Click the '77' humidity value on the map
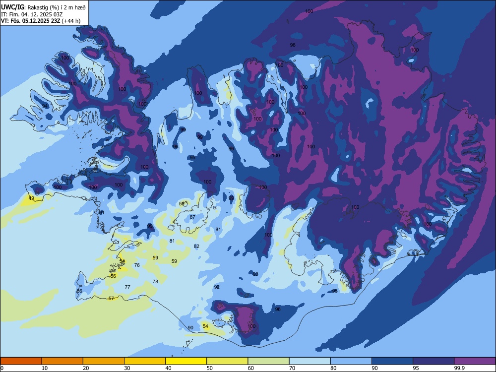The width and height of the screenshot is (496, 372). [127, 287]
